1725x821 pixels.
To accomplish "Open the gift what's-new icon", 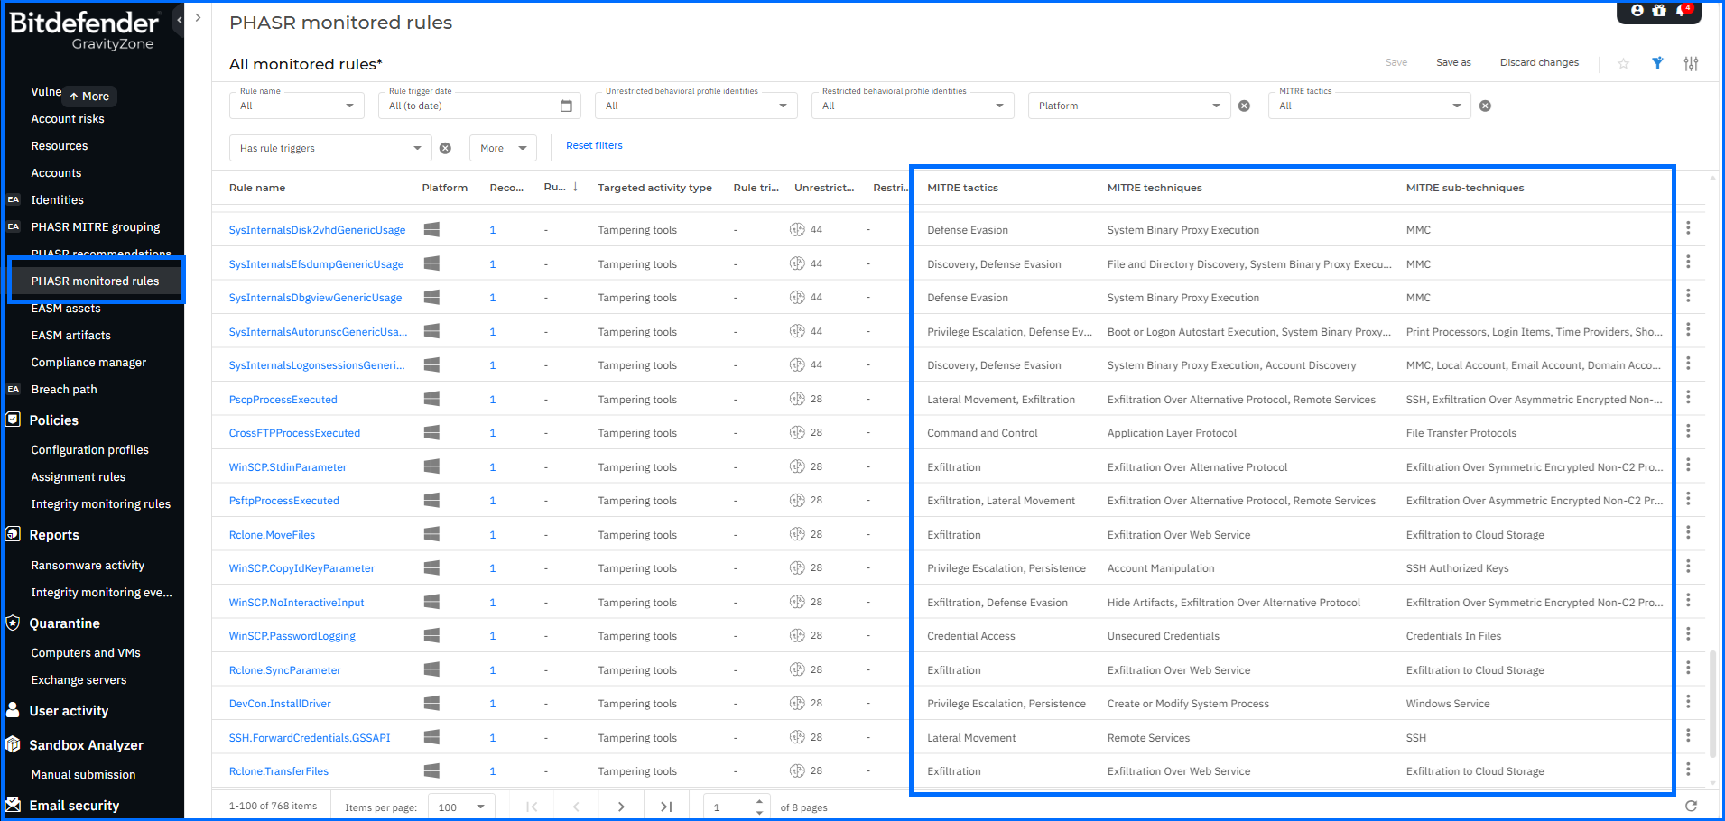I will (1659, 11).
